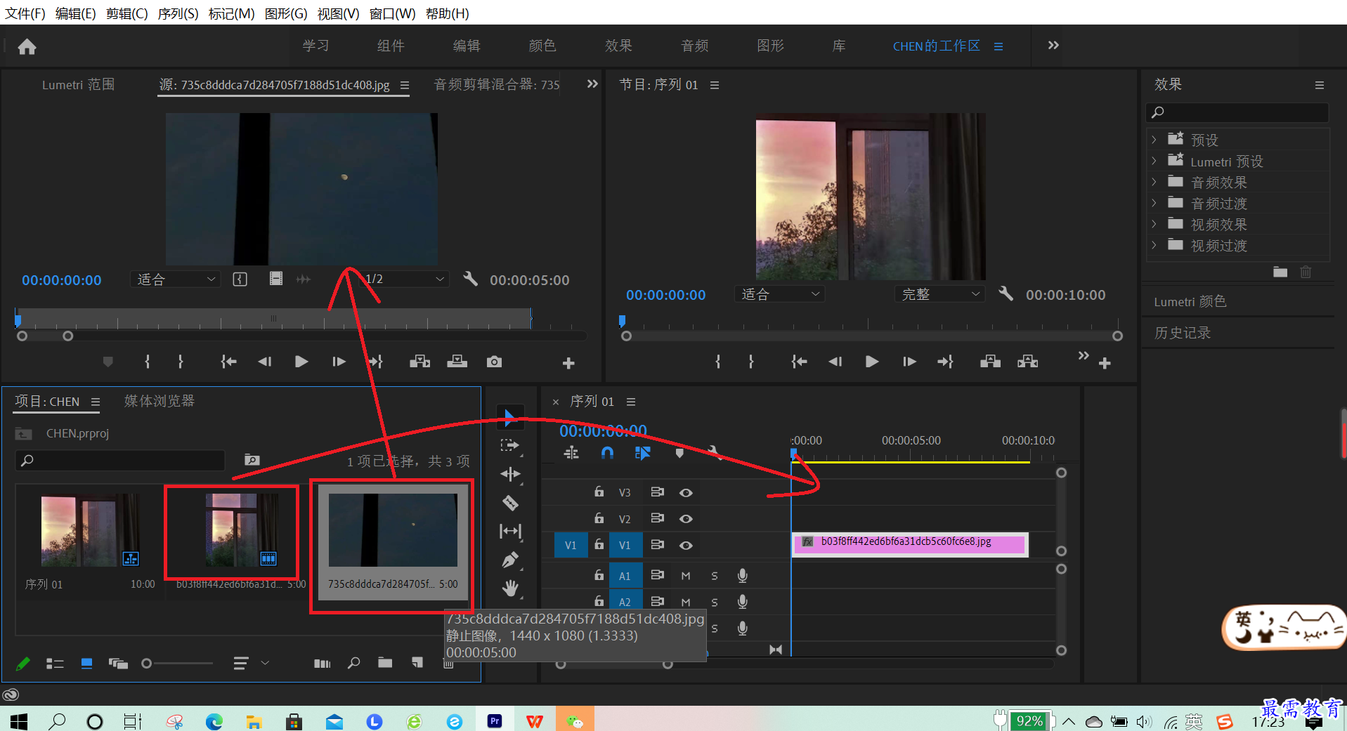This screenshot has width=1347, height=731.
Task: Expand the 视频过渡 folder
Action: pyautogui.click(x=1154, y=245)
